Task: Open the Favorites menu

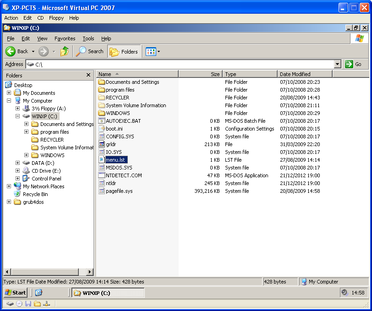Action: (65, 38)
